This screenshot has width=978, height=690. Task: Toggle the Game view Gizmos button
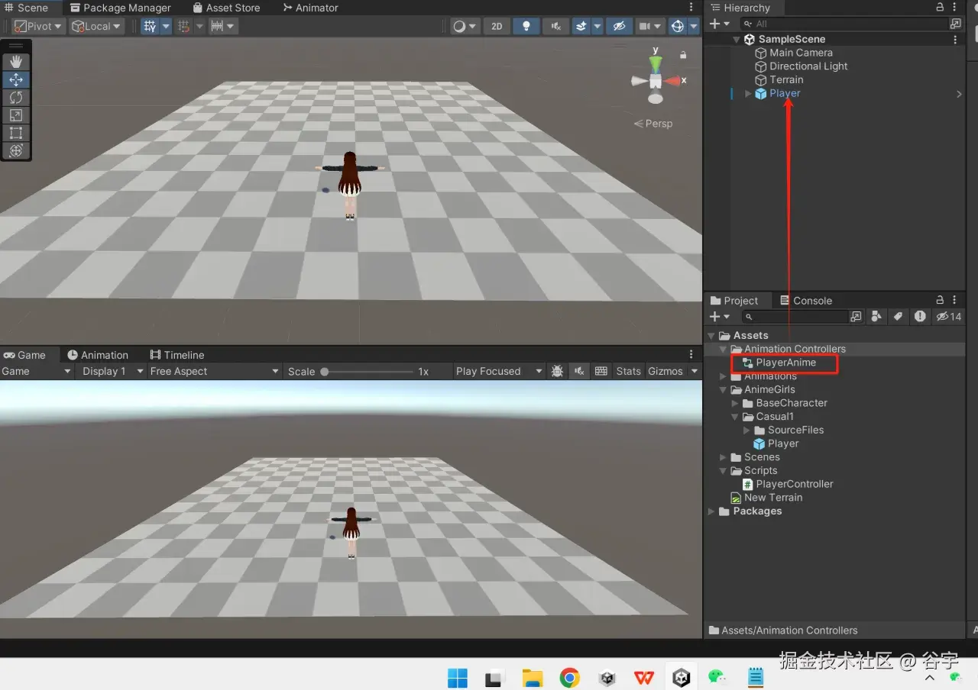665,371
